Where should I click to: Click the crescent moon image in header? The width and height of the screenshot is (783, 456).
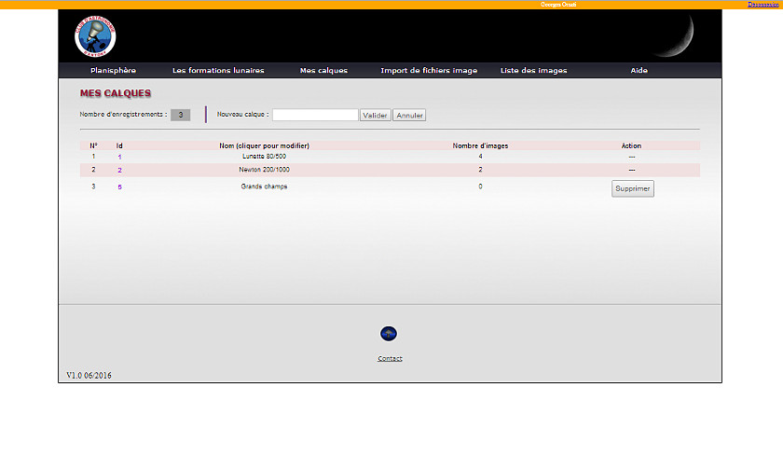(x=675, y=35)
